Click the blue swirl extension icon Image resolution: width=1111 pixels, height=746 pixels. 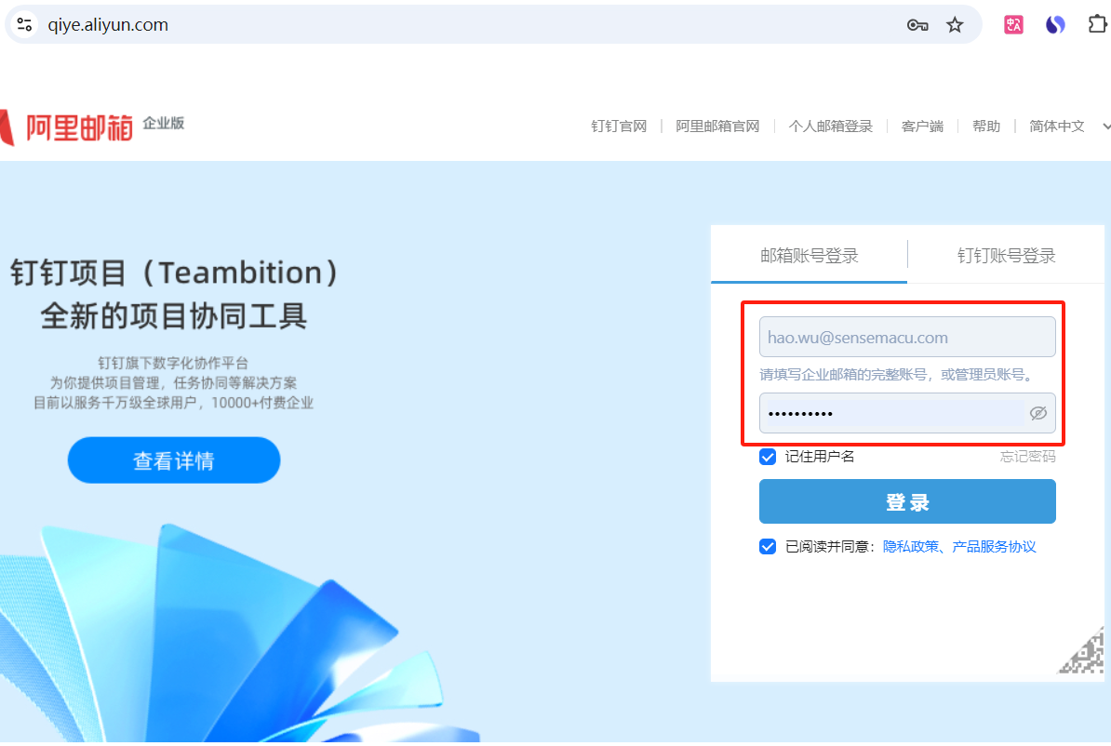1055,25
